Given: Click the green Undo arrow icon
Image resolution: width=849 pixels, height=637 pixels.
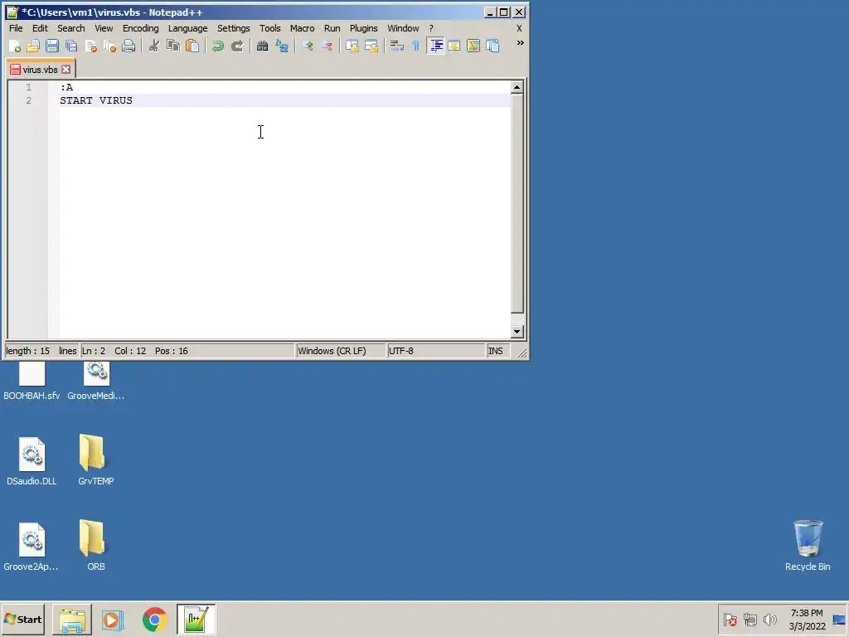Looking at the screenshot, I should pos(218,46).
